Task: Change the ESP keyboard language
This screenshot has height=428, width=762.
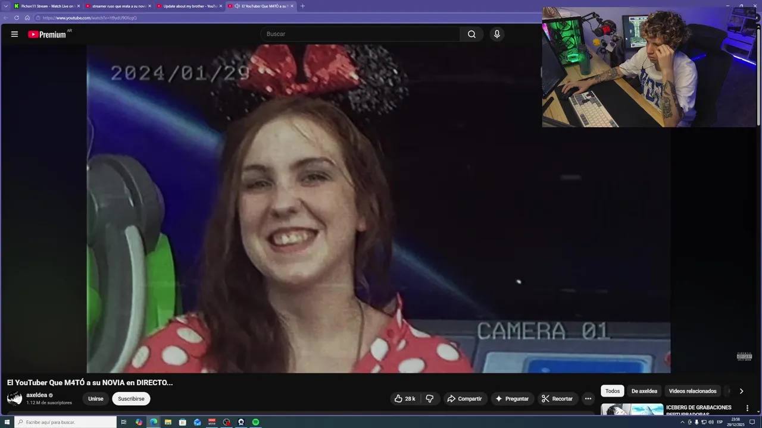Action: (720, 422)
